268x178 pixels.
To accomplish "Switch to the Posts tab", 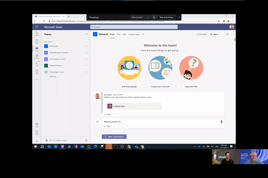I will click(x=112, y=34).
